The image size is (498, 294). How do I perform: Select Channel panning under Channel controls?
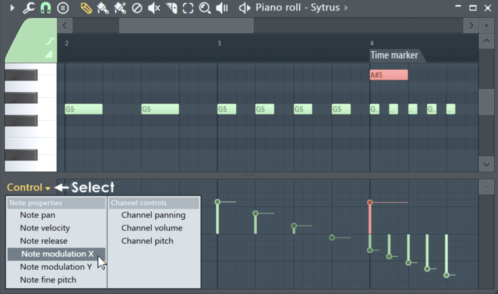point(154,214)
